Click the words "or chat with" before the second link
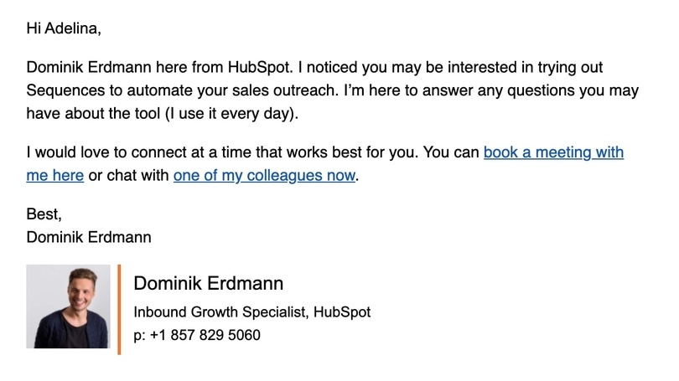 tap(128, 176)
